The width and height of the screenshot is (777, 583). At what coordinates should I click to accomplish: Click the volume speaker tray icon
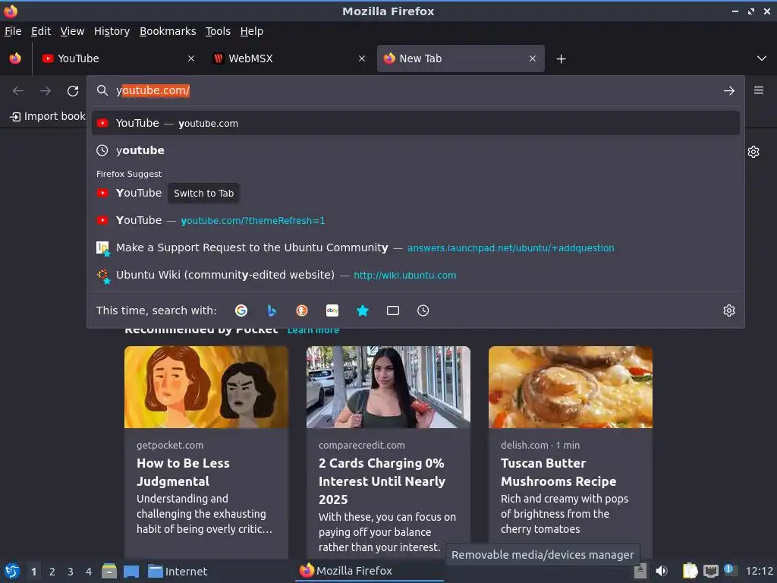click(x=662, y=571)
